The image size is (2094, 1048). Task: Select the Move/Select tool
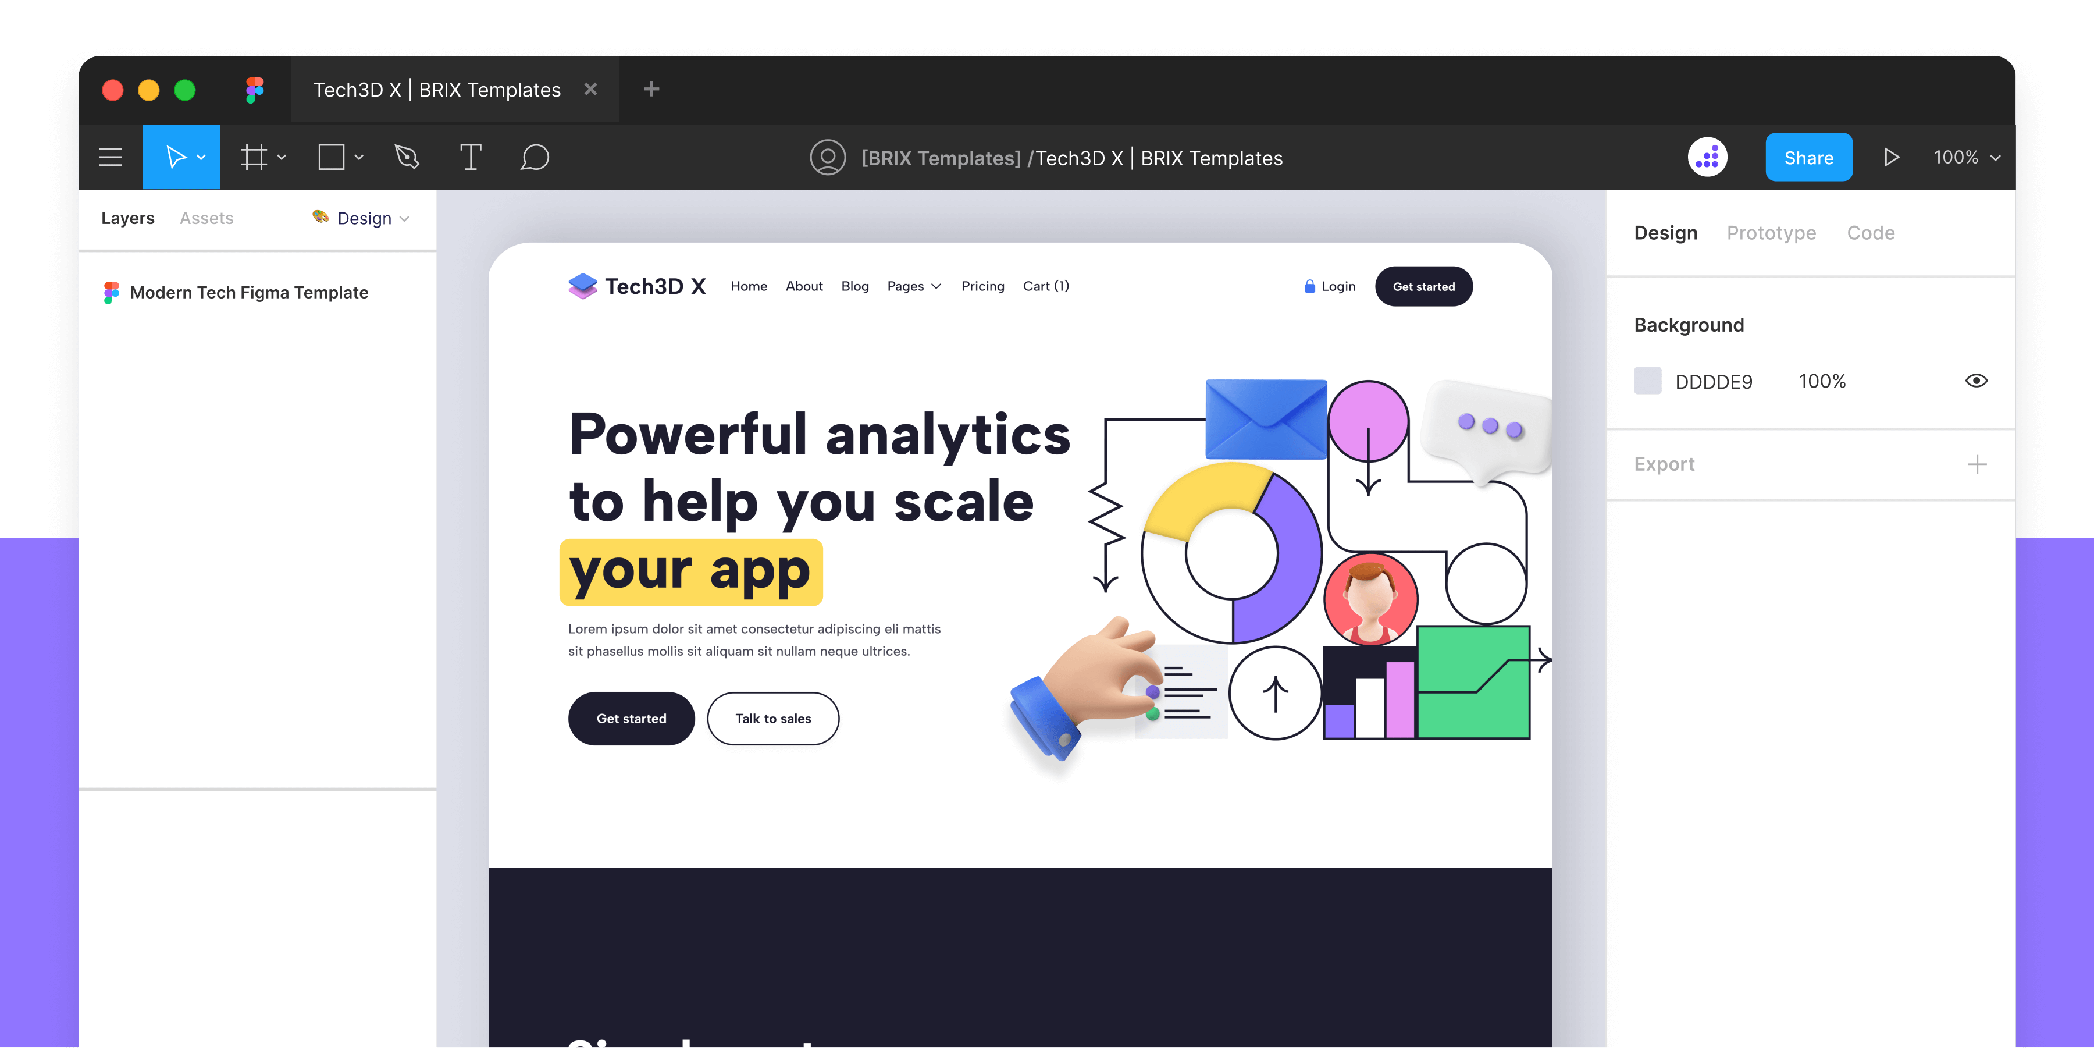coord(180,157)
